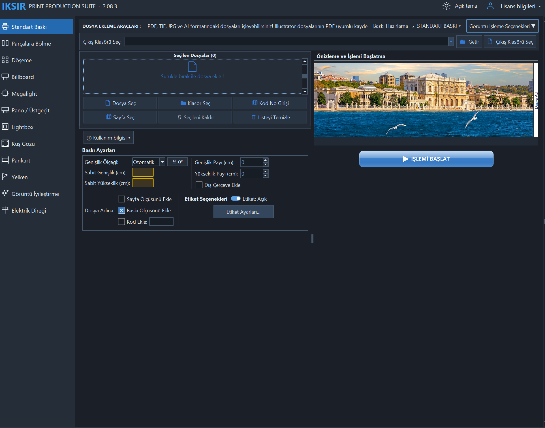The height and width of the screenshot is (428, 545).
Task: Click the Parçalara Bölme split icon
Action: [x=5, y=43]
